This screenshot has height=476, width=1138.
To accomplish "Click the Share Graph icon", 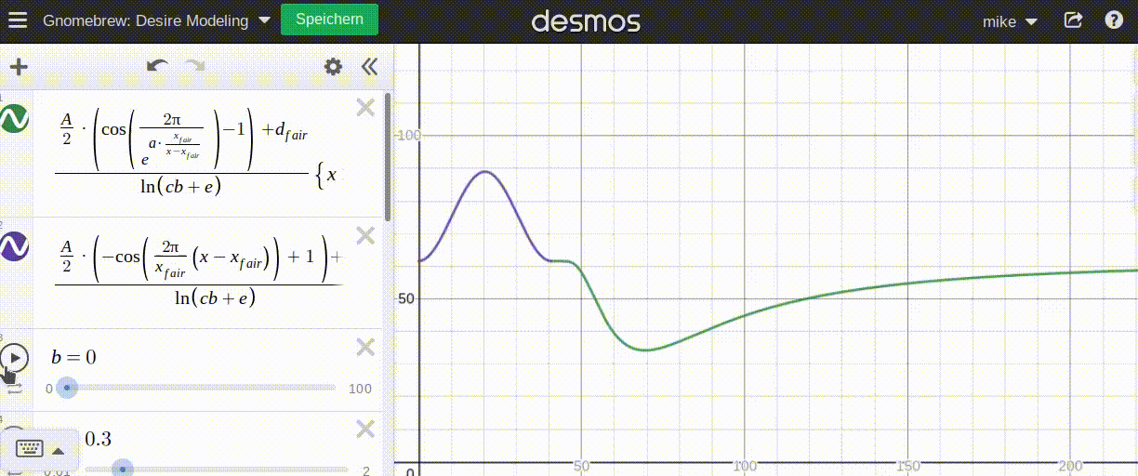I will (x=1073, y=20).
